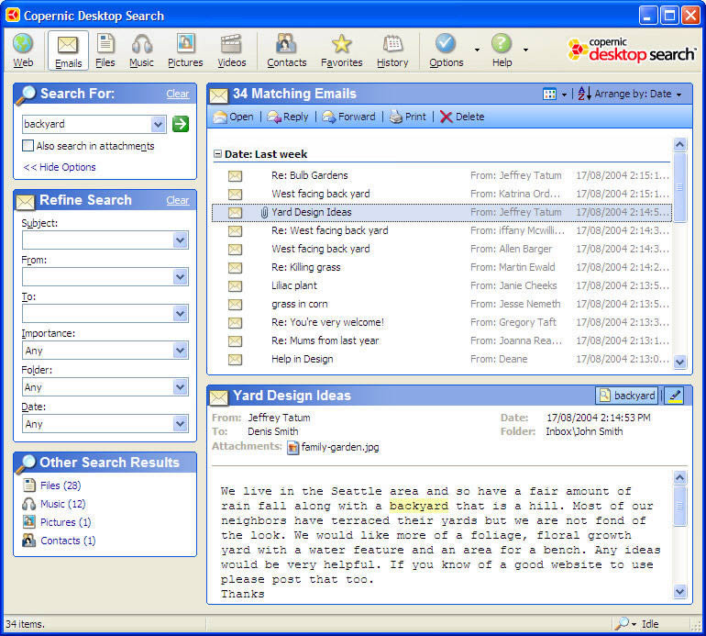The image size is (706, 636).
Task: Select the Re: Mums from last year email
Action: (442, 341)
